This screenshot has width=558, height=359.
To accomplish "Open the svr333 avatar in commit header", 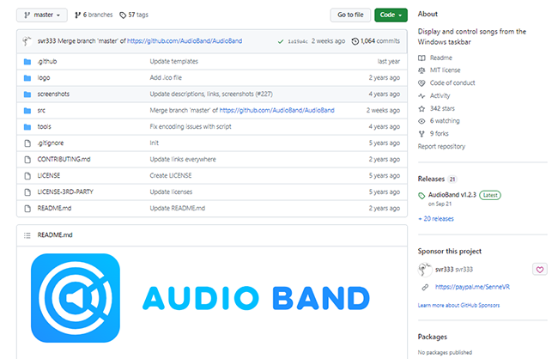I will pos(27,41).
